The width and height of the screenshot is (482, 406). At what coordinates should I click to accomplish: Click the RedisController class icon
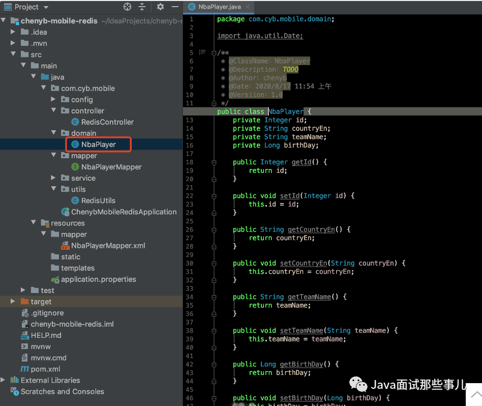pyautogui.click(x=75, y=122)
